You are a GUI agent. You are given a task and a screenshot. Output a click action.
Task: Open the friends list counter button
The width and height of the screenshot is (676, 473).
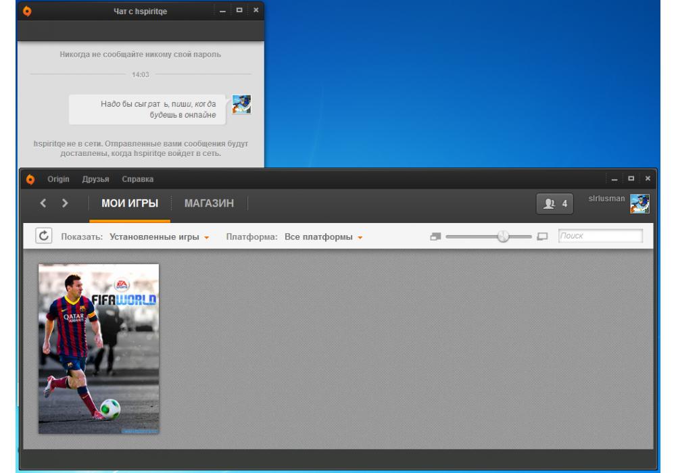tap(555, 203)
